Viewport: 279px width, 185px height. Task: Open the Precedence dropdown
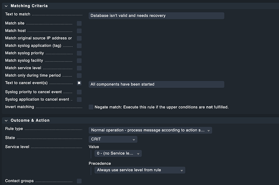coord(140,170)
